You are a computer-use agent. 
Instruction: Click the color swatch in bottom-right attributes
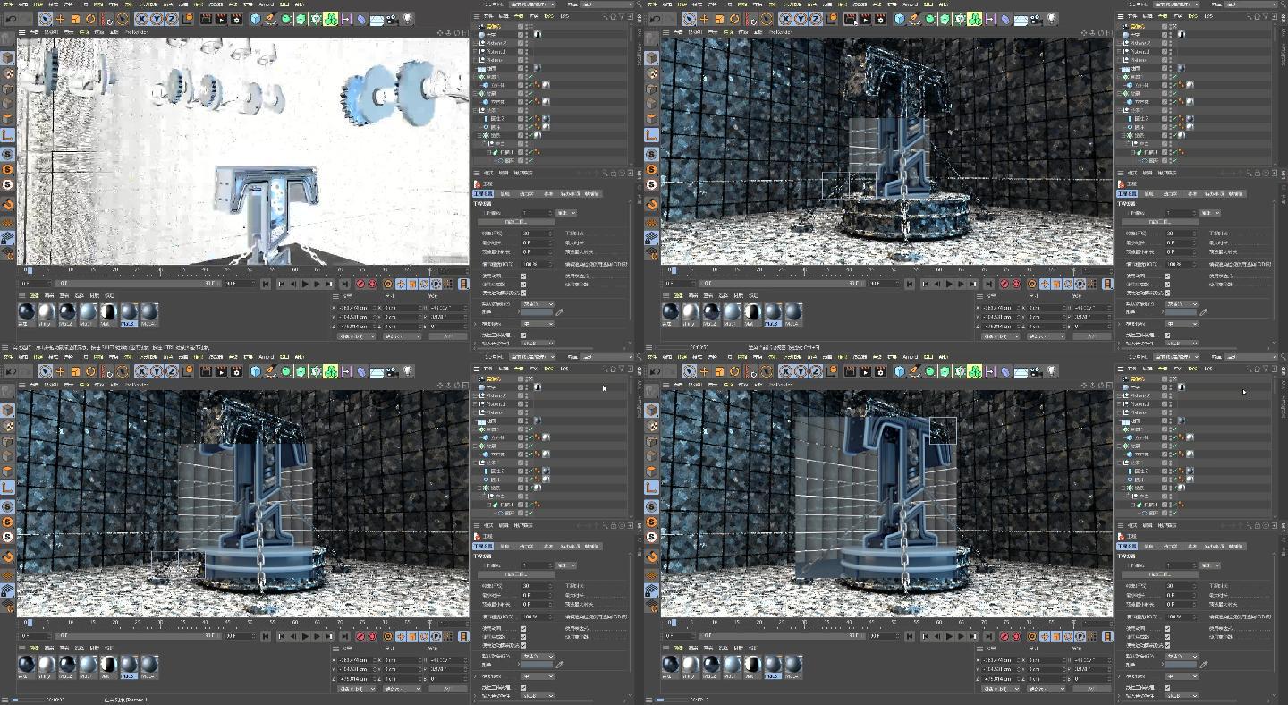[x=1181, y=665]
